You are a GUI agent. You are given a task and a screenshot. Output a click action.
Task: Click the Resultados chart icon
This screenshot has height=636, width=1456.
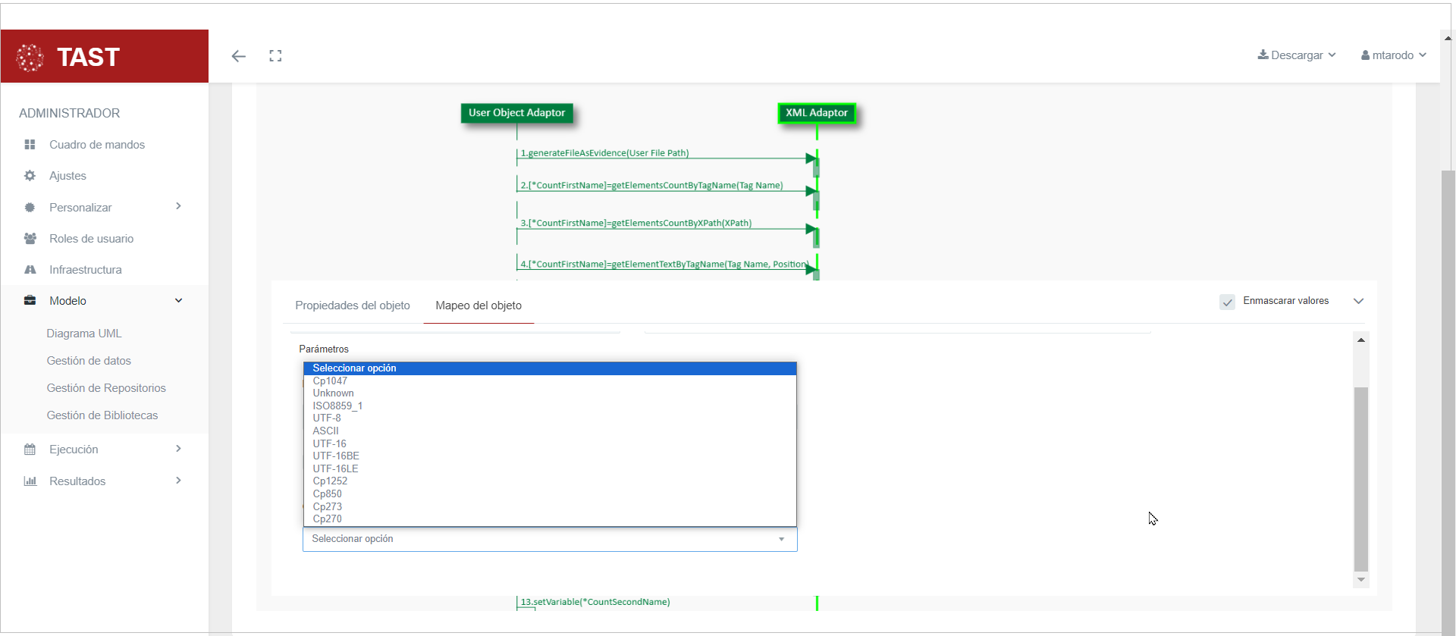click(30, 481)
